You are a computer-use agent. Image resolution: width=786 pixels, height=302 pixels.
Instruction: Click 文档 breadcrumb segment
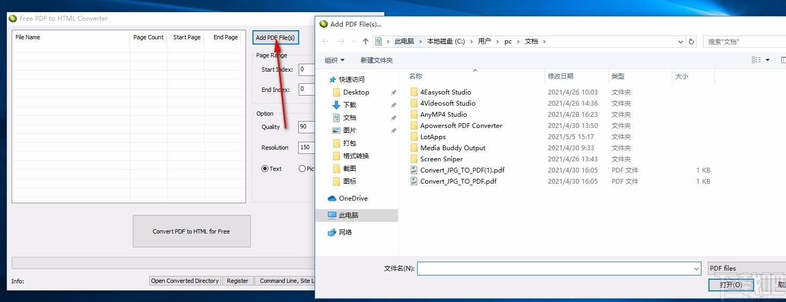[x=531, y=41]
